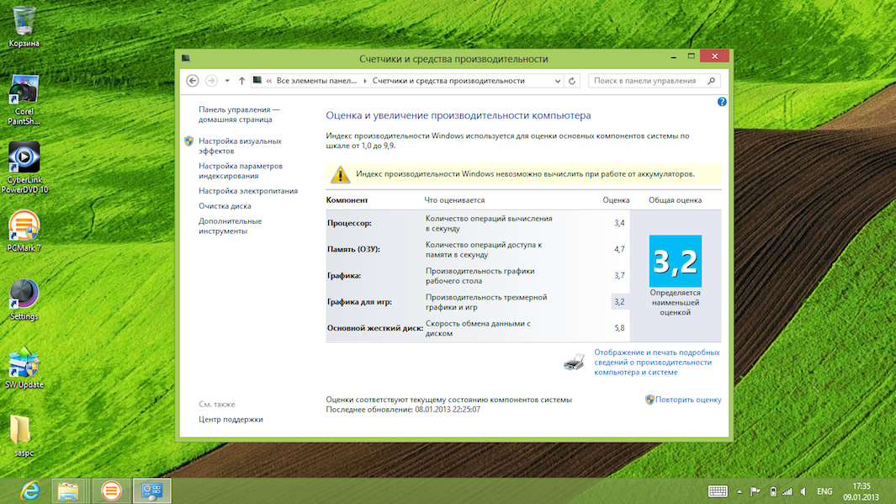
Task: Click the printer icon for detailed report
Action: coord(574,363)
